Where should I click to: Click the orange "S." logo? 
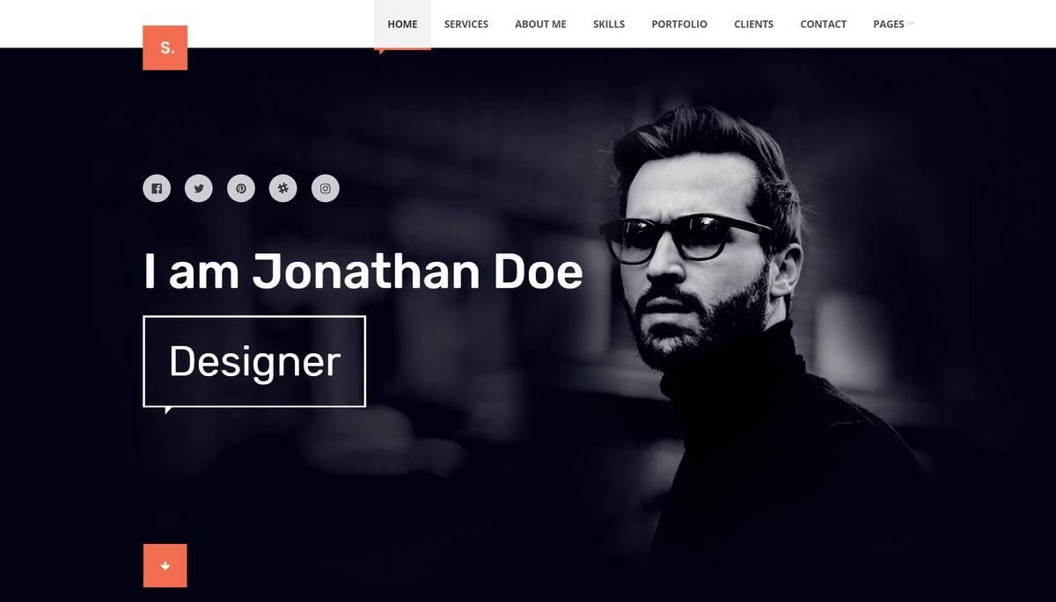165,47
